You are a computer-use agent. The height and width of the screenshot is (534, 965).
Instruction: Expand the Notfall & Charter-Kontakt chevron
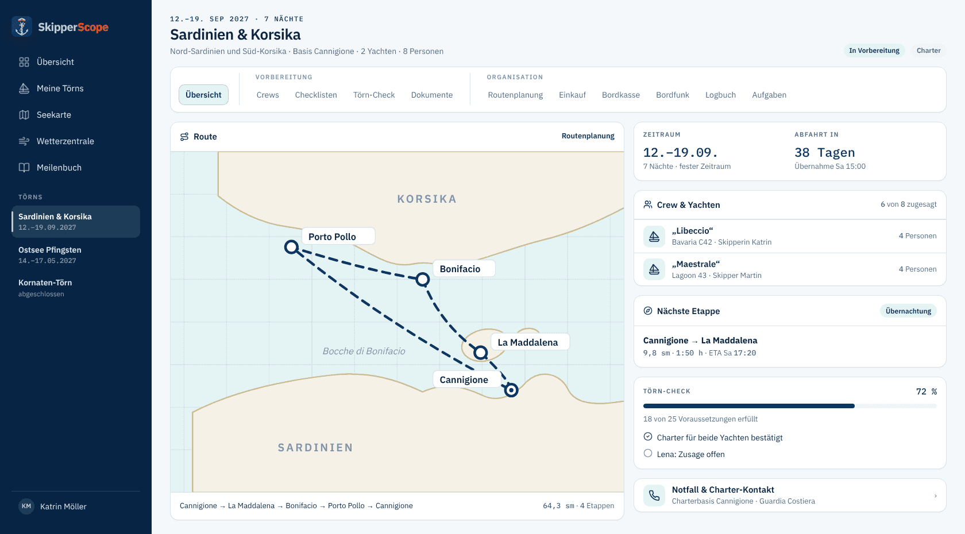[x=936, y=496]
